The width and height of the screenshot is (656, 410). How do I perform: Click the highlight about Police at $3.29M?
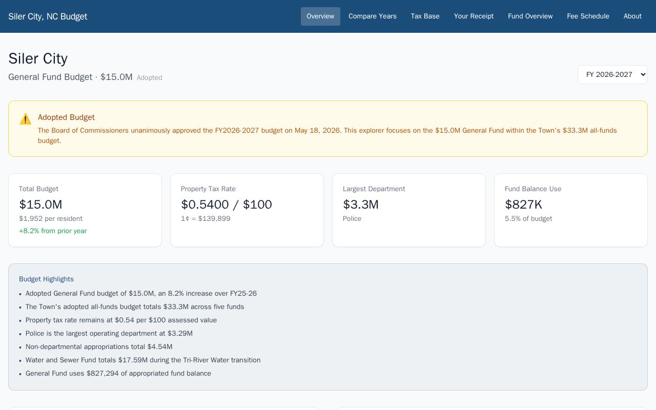coord(109,334)
